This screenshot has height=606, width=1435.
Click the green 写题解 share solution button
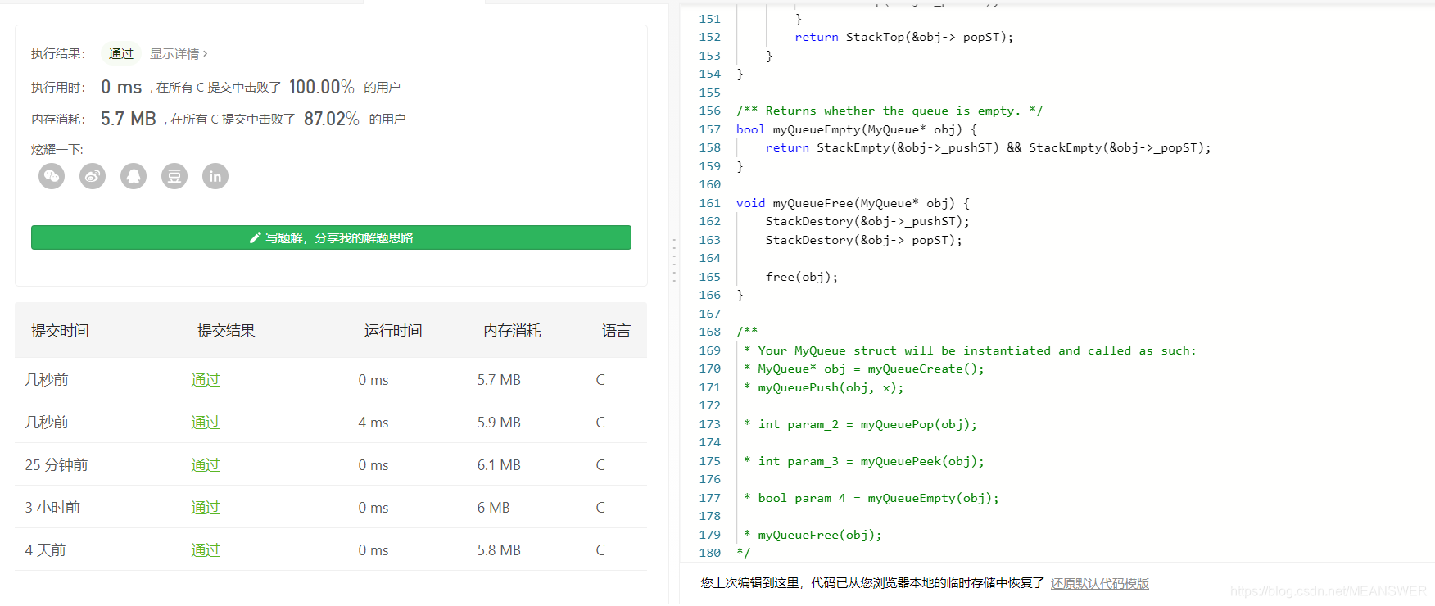point(331,237)
